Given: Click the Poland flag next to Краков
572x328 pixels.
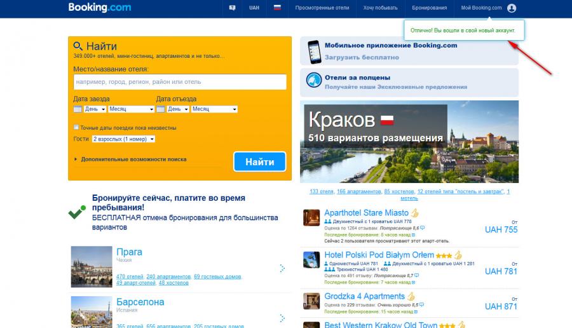Looking at the screenshot, I should coord(387,120).
